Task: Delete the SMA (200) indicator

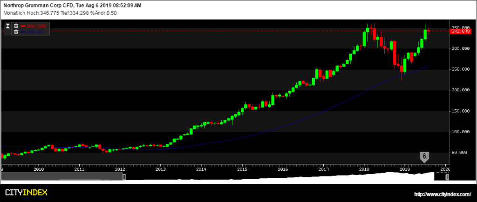Action: 16,26
